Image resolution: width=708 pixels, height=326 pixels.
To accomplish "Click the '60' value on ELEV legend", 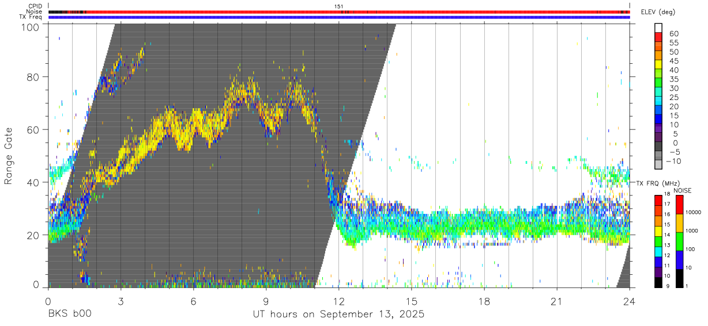I will click(x=673, y=33).
